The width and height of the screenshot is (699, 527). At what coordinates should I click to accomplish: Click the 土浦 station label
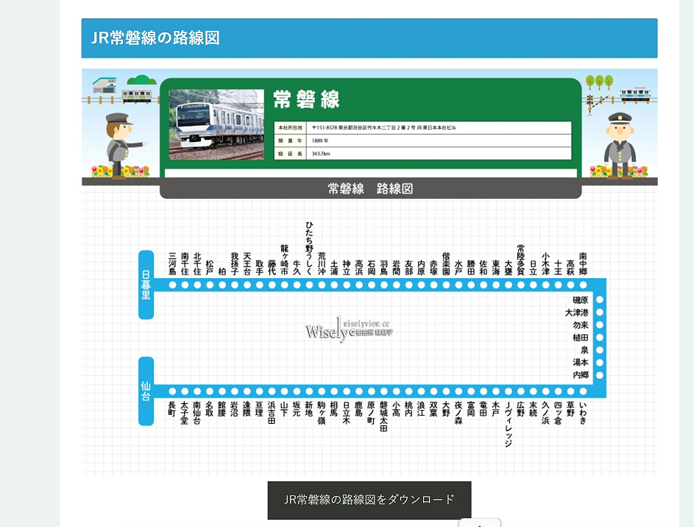point(334,268)
